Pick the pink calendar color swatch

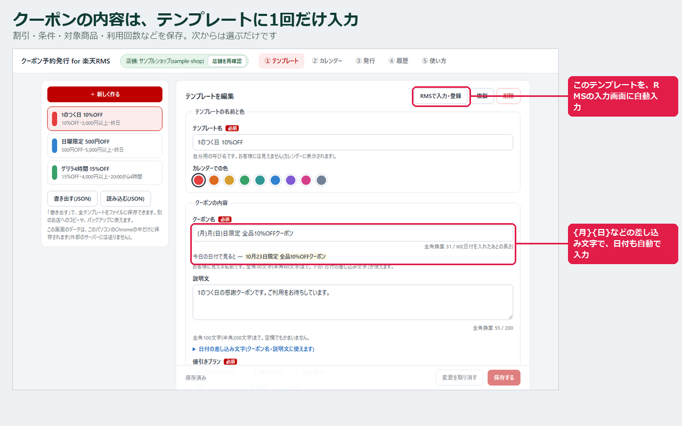[x=306, y=180]
